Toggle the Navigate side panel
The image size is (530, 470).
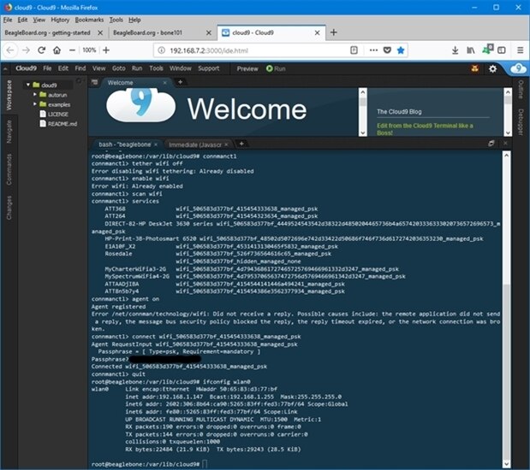click(9, 132)
